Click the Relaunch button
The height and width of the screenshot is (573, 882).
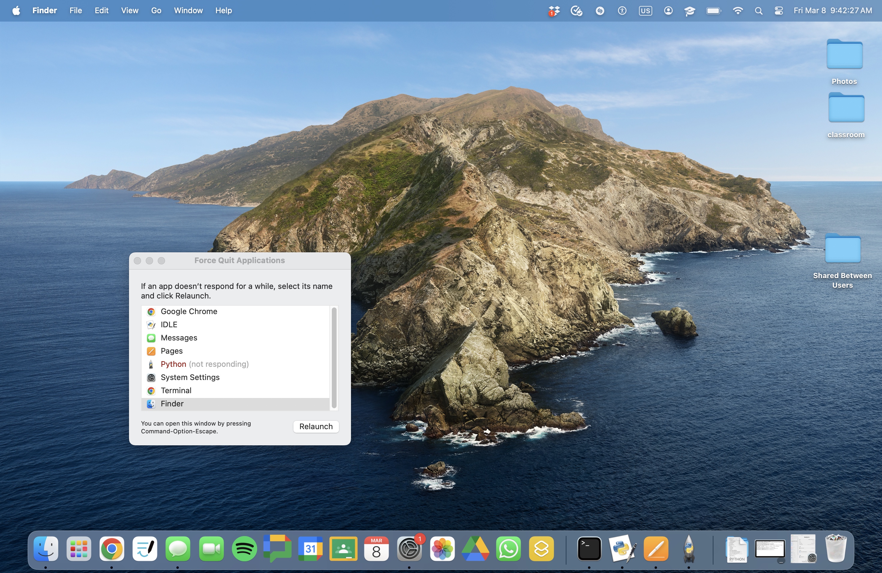[x=316, y=426]
